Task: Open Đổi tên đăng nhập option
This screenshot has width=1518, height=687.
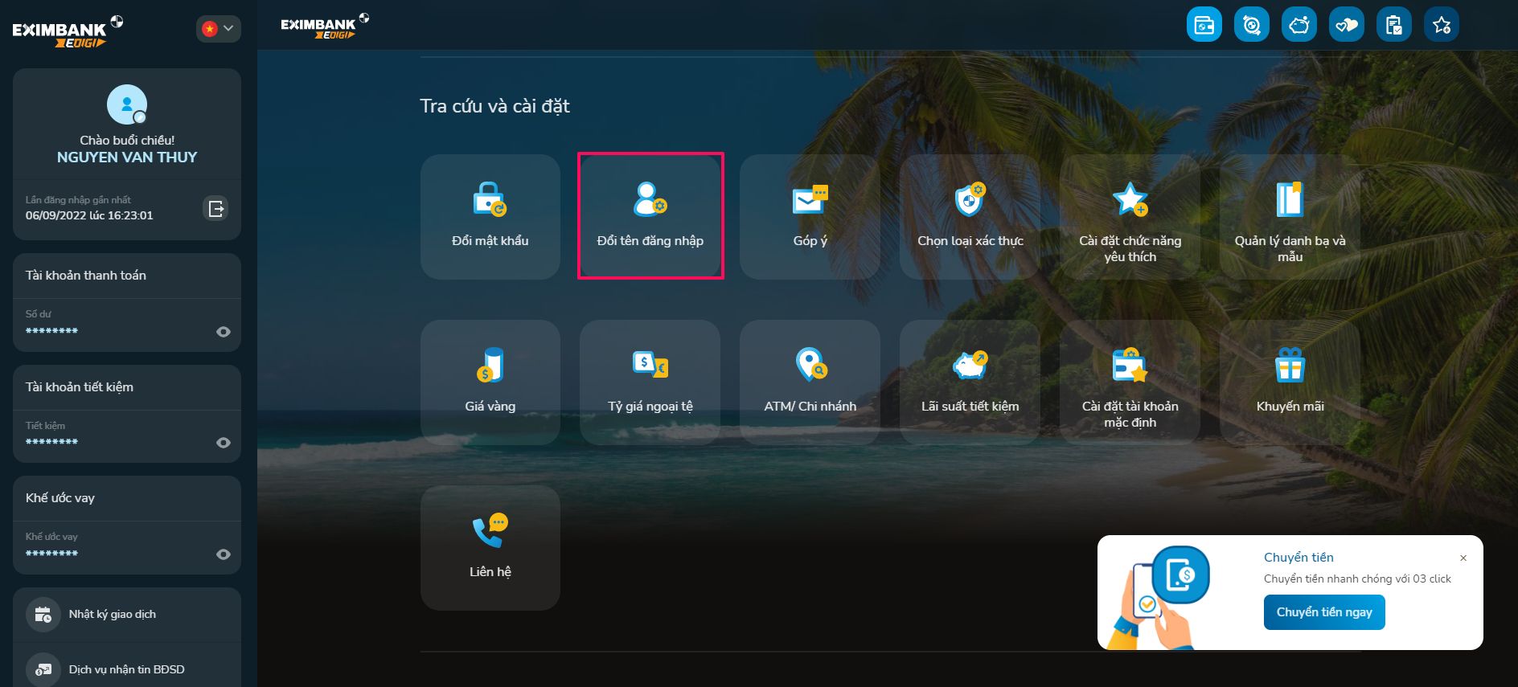Action: point(650,217)
